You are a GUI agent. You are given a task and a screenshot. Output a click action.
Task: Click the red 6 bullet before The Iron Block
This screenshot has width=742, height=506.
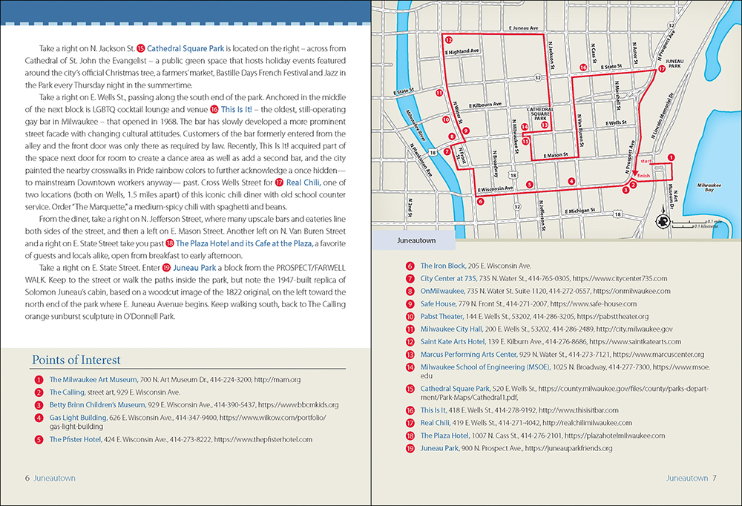point(410,266)
